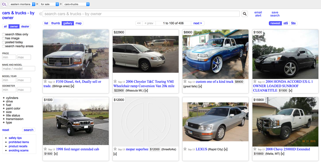Open the cars+trucks subcategory dropdown
Viewport: 321px width, 163px height.
76,4
